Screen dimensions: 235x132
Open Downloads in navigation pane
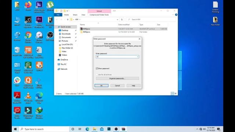click(x=66, y=34)
